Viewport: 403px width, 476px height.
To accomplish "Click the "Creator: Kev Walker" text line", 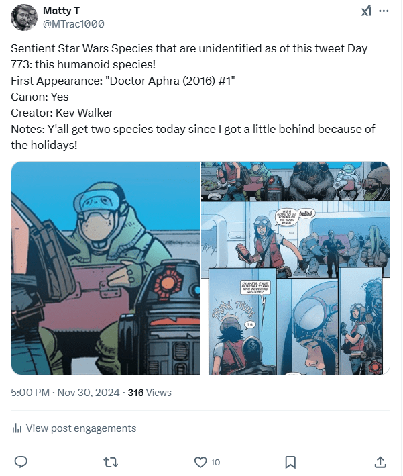I will coord(62,113).
